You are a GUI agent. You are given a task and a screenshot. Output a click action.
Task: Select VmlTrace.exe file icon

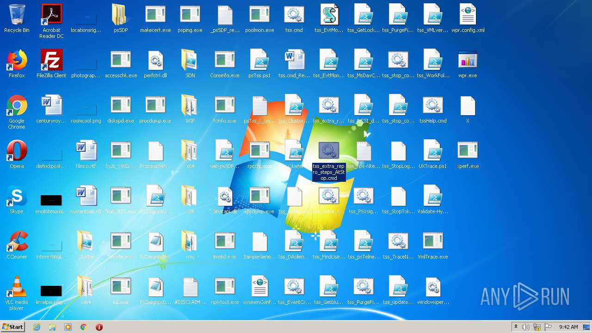(x=433, y=242)
